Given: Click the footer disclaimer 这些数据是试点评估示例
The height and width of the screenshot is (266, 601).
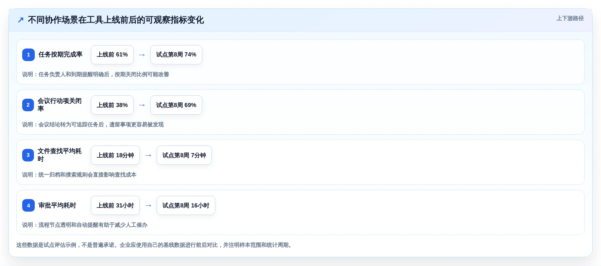Looking at the screenshot, I should coord(154,245).
